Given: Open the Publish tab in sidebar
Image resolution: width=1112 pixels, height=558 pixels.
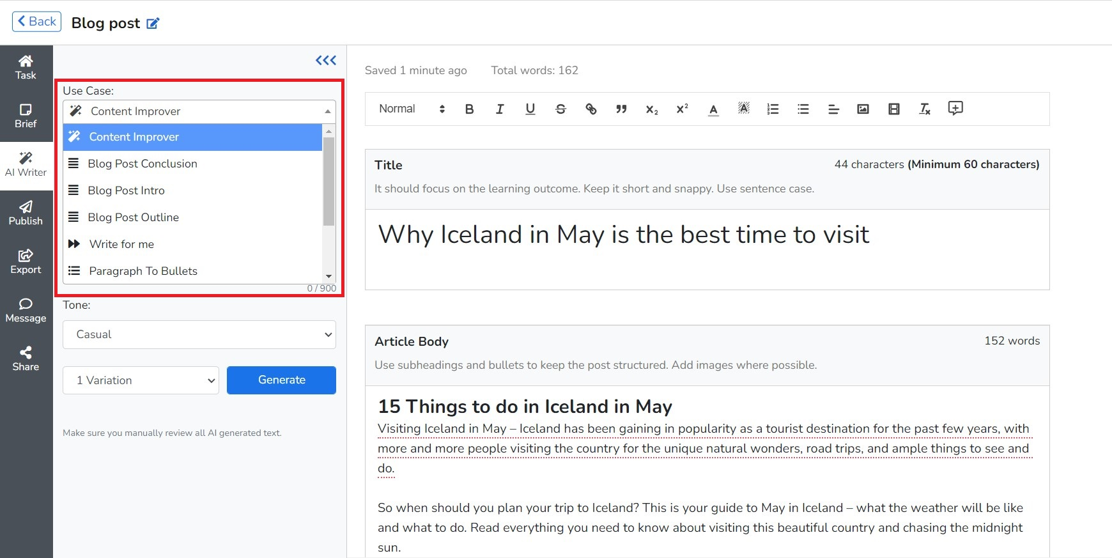Looking at the screenshot, I should (x=26, y=213).
